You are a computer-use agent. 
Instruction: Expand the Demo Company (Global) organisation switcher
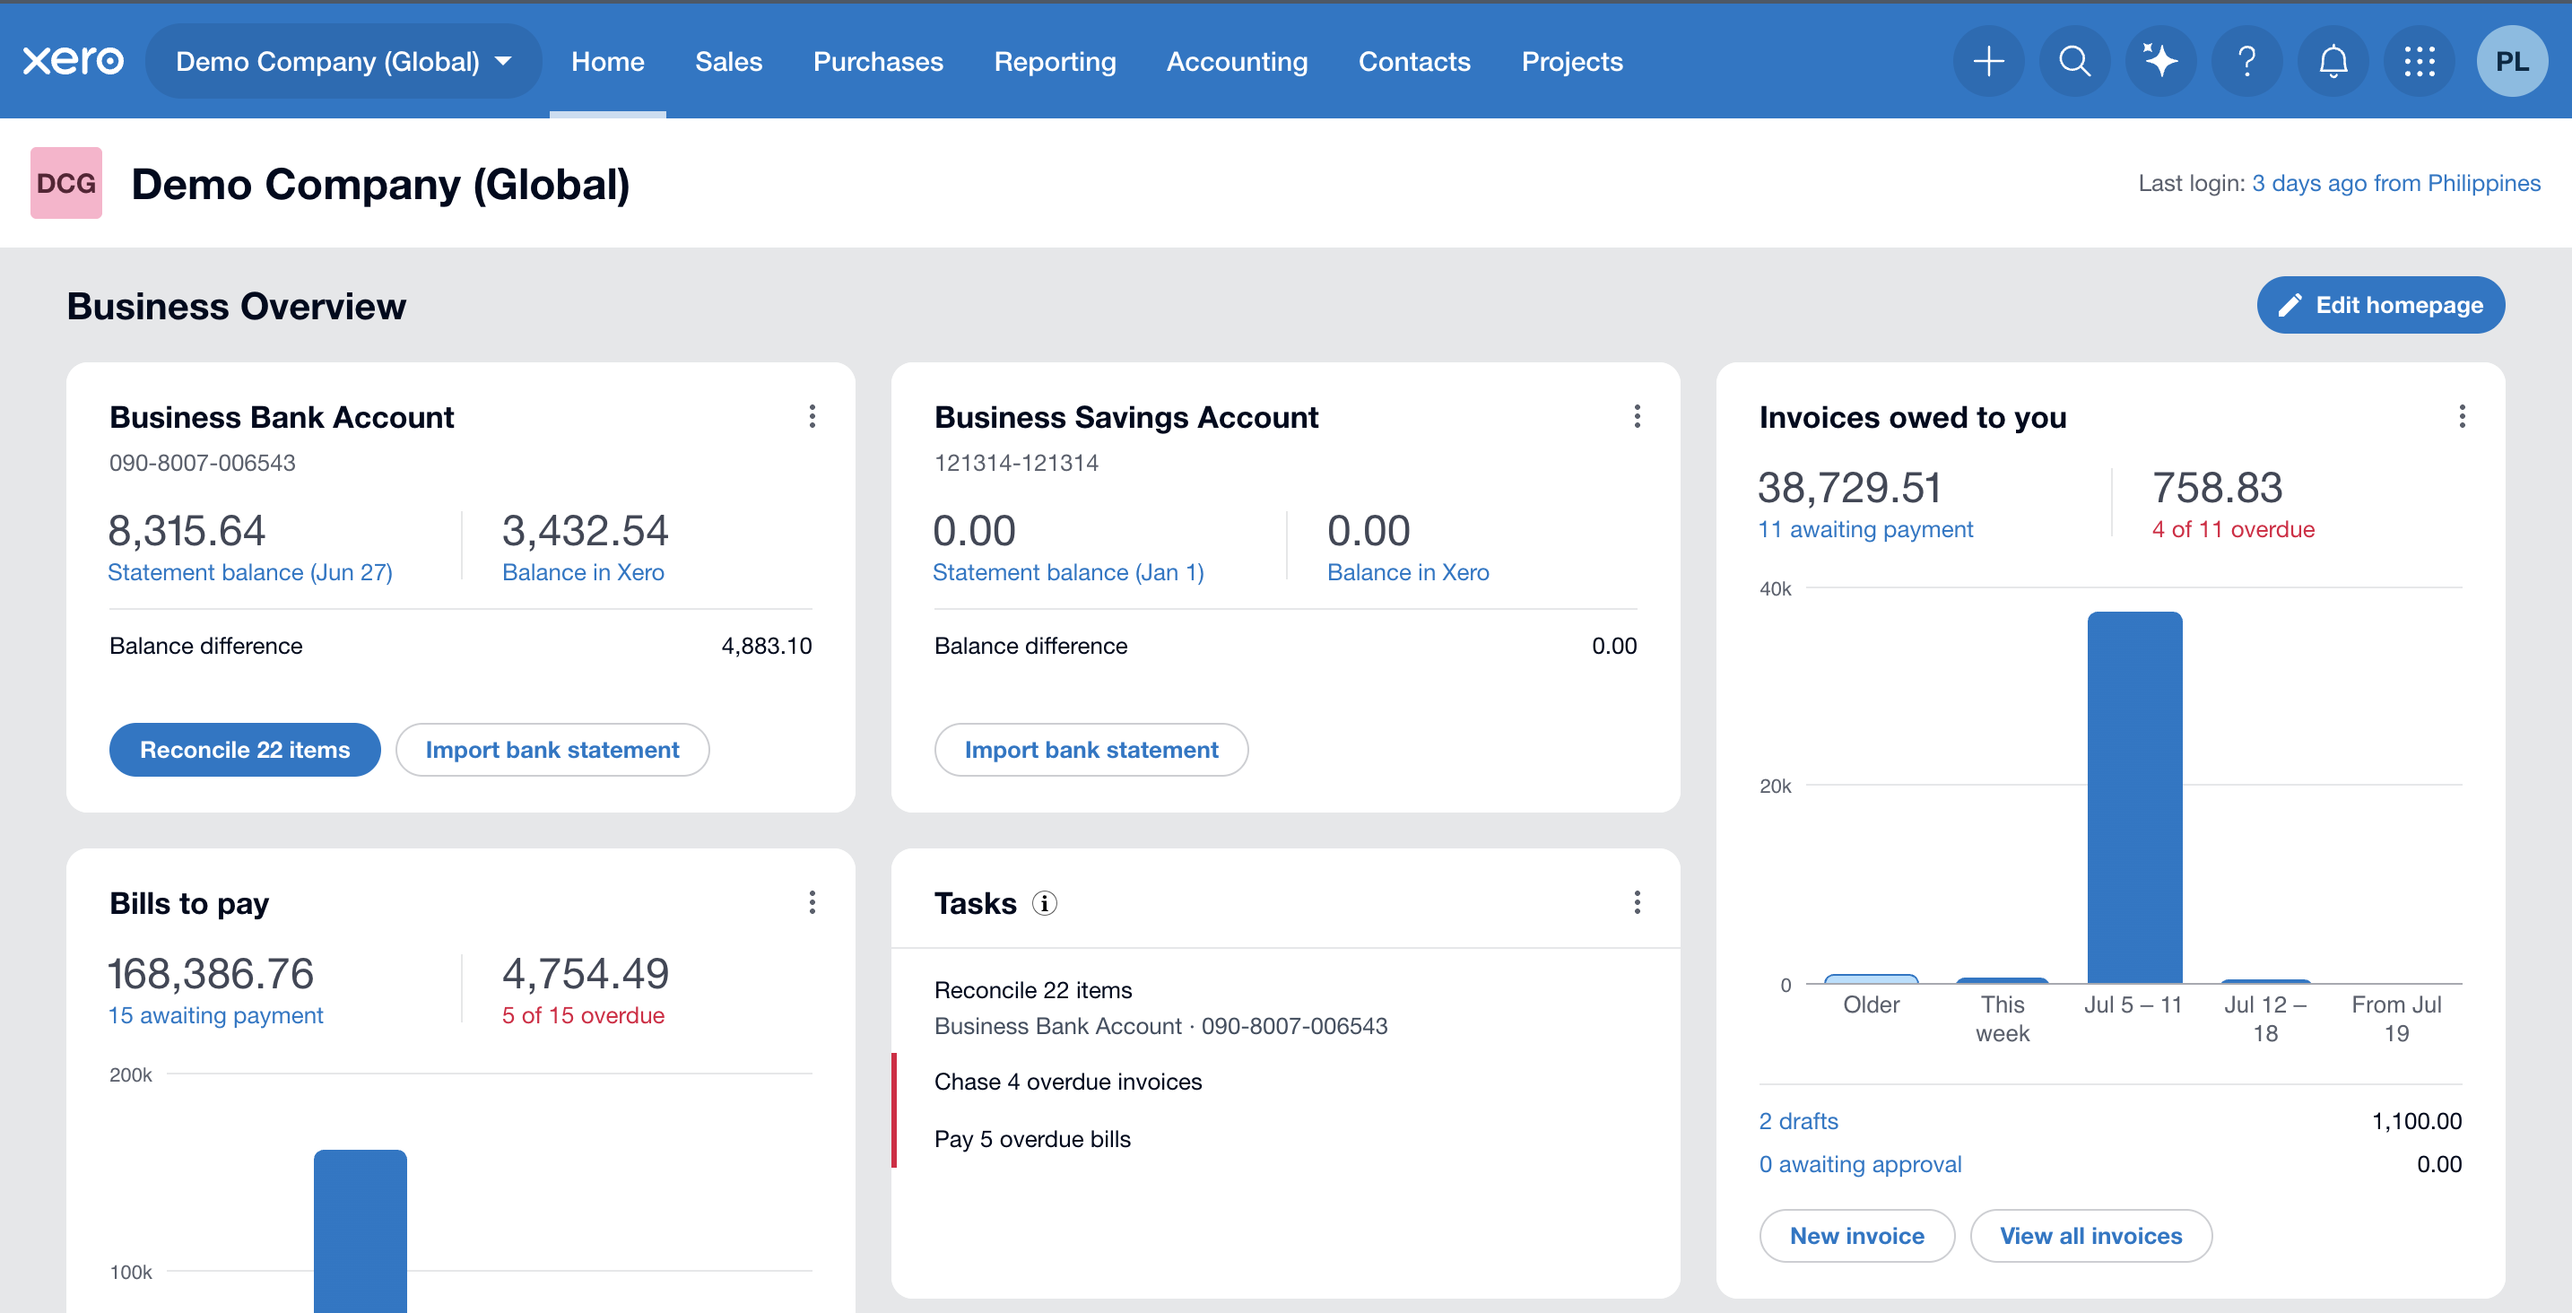pyautogui.click(x=343, y=61)
